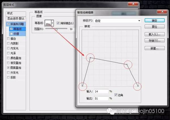Toggle 斜面和浮雕 checkbox
The width and height of the screenshot is (170, 120).
tap(8, 24)
